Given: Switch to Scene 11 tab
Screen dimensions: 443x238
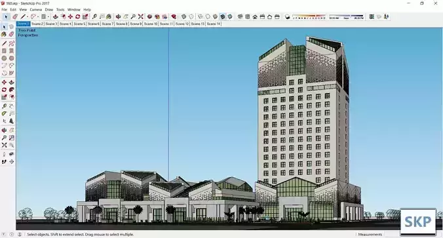Looking at the screenshot, I should pos(166,24).
